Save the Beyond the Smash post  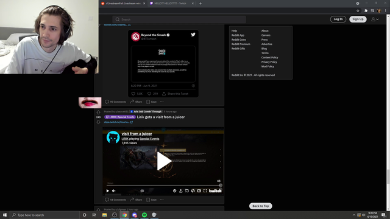[152, 102]
